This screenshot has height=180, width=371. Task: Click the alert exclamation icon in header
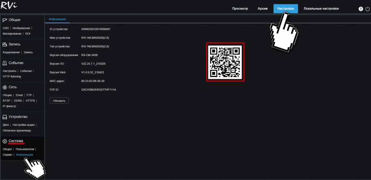[x=361, y=9]
